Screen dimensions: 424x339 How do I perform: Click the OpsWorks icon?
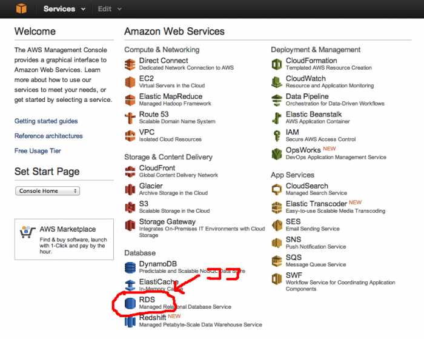277,154
